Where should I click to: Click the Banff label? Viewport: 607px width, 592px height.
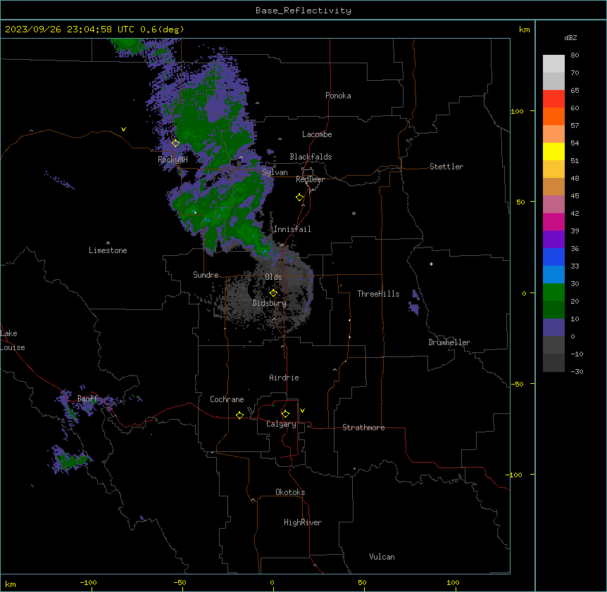(x=87, y=399)
